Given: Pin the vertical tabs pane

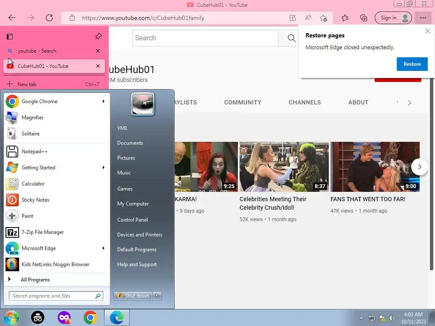Looking at the screenshot, I should (x=98, y=37).
